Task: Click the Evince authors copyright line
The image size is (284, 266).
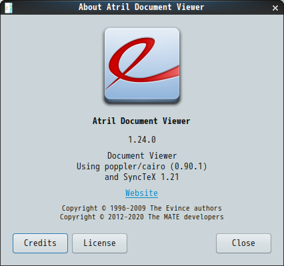Action: pos(142,208)
